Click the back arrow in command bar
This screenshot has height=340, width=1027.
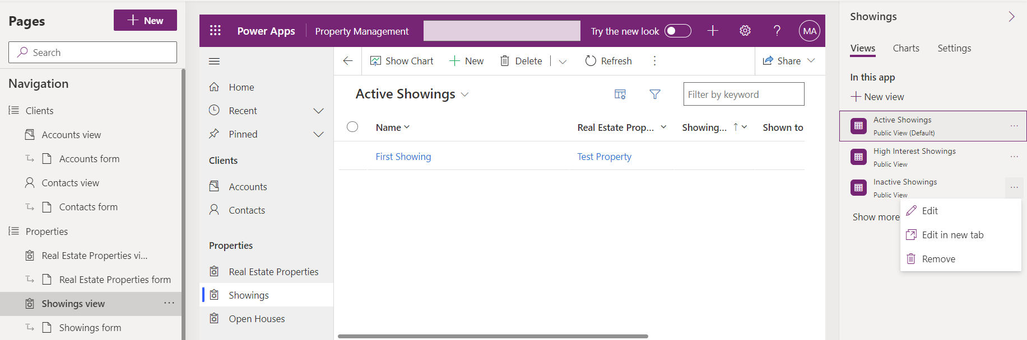(348, 61)
